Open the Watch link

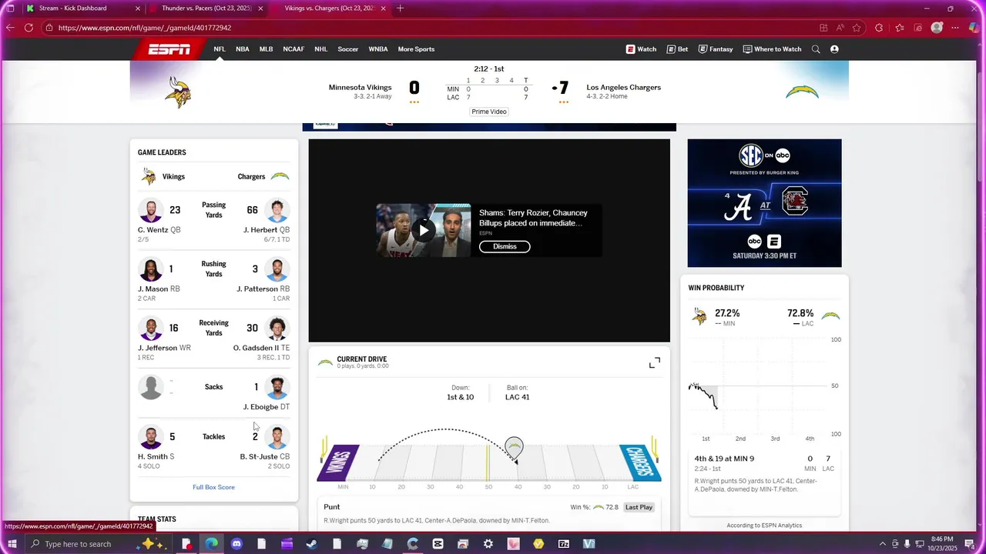tap(641, 49)
